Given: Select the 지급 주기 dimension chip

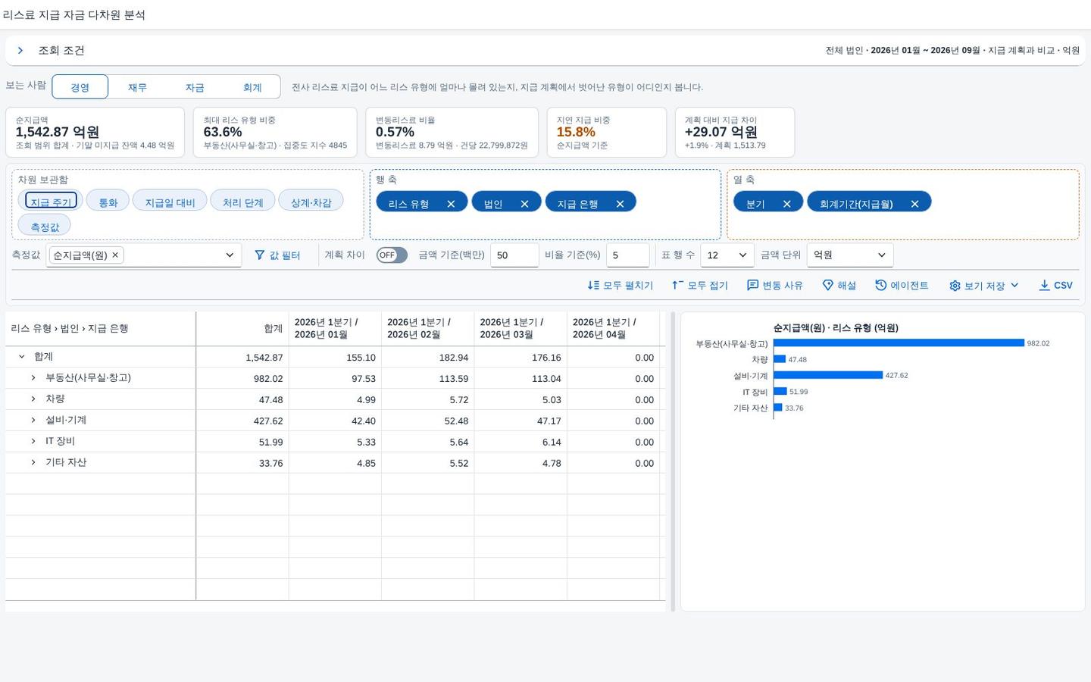Looking at the screenshot, I should (x=51, y=202).
